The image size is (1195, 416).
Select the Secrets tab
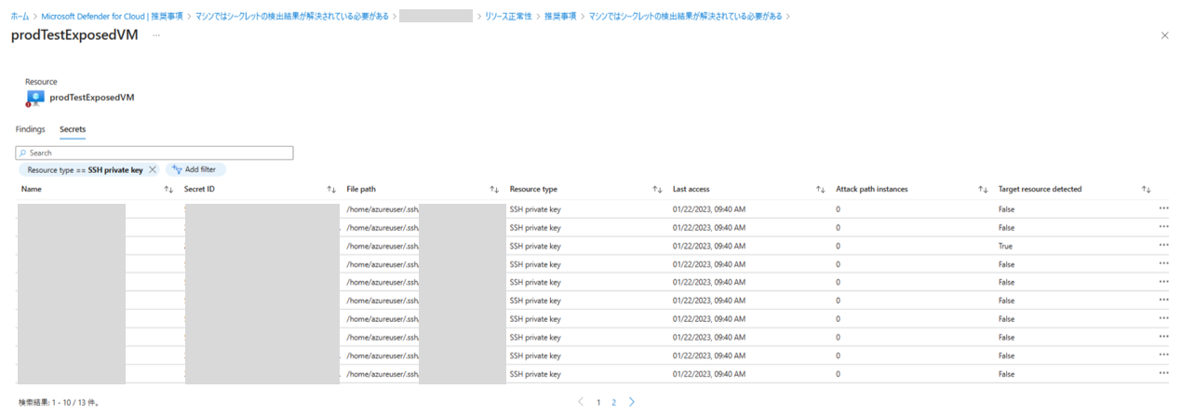pyautogui.click(x=73, y=129)
